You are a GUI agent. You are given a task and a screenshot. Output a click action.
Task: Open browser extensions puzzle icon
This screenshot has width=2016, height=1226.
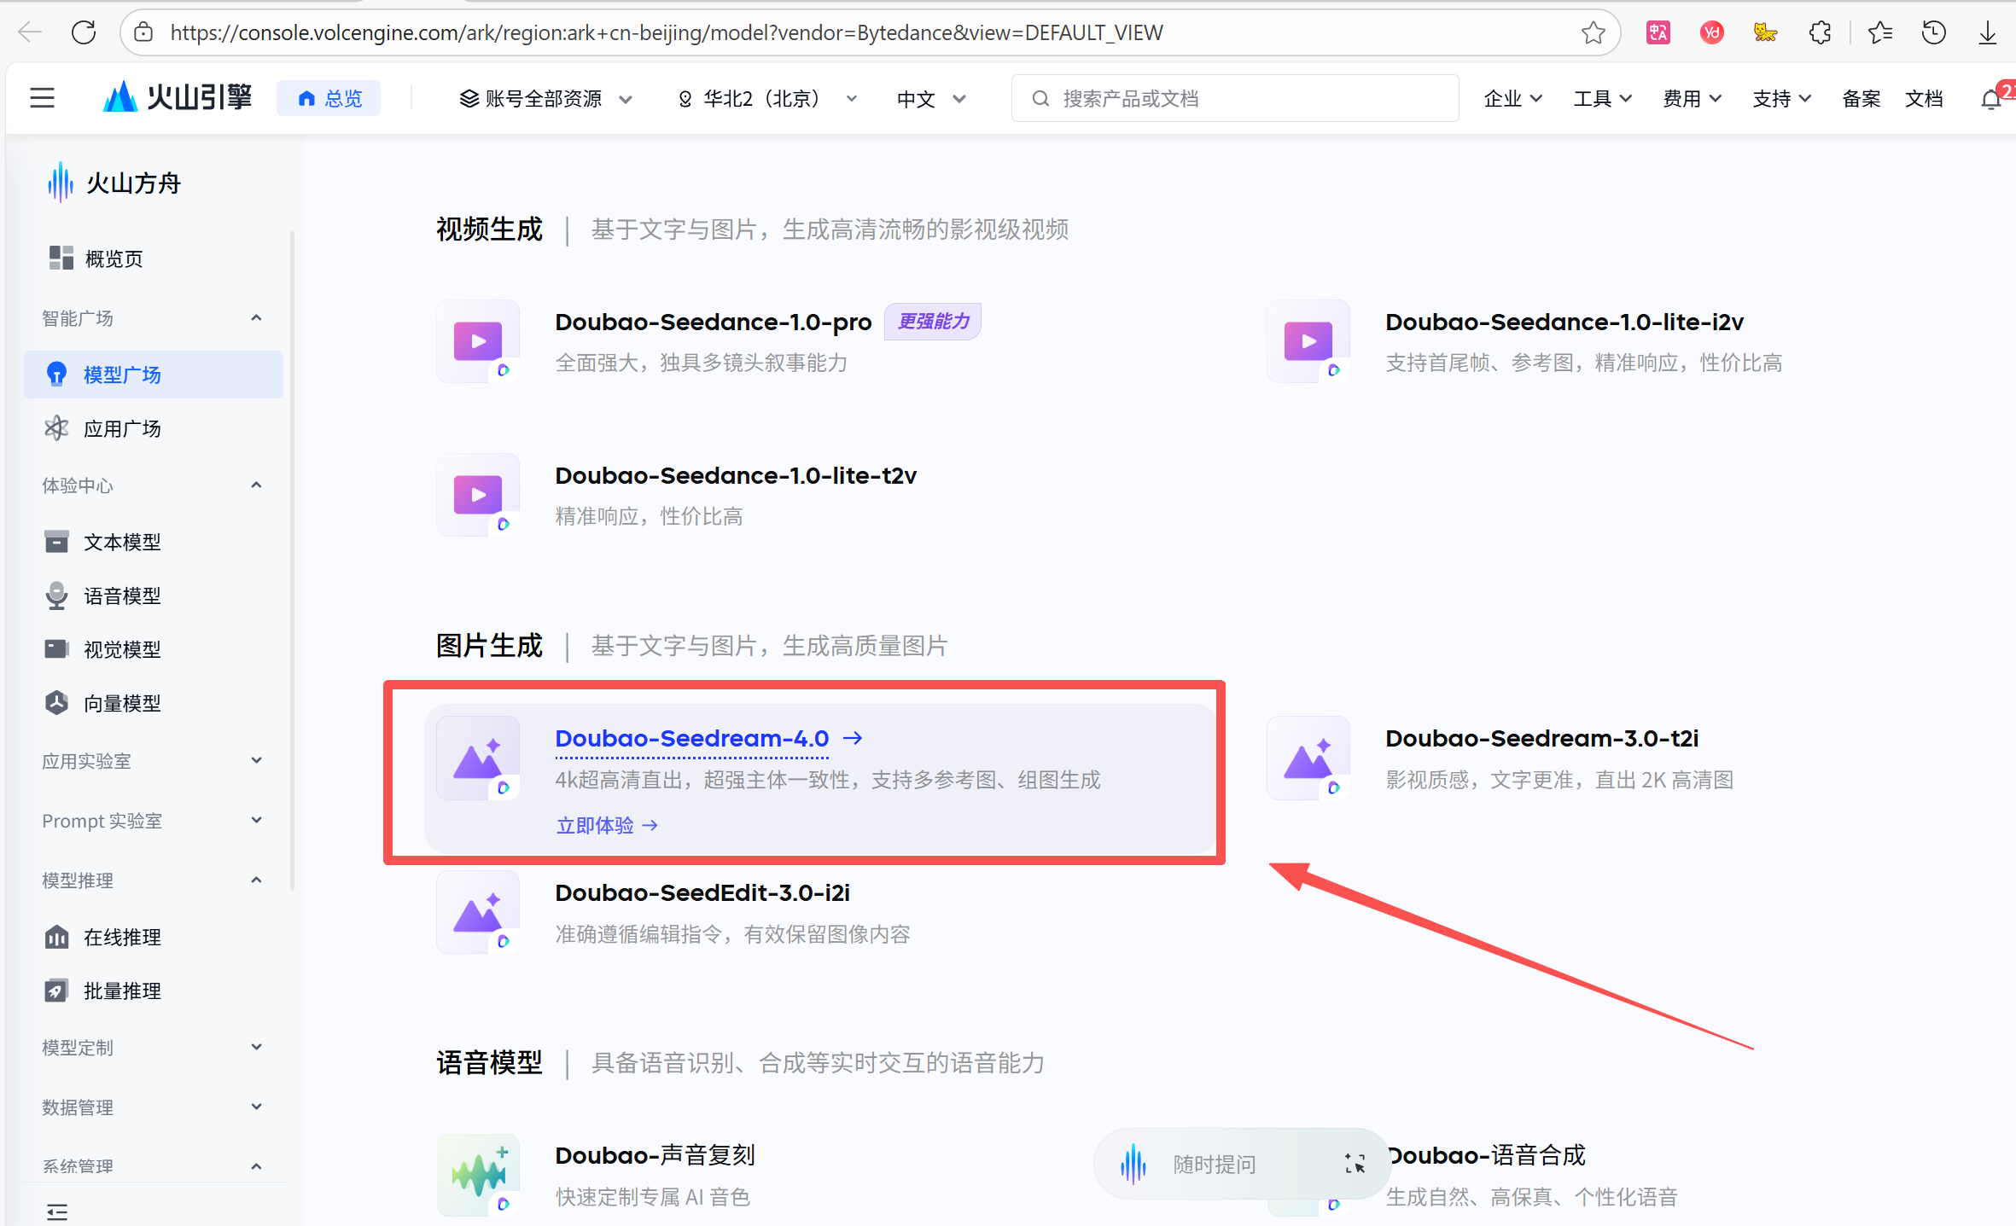click(x=1820, y=32)
